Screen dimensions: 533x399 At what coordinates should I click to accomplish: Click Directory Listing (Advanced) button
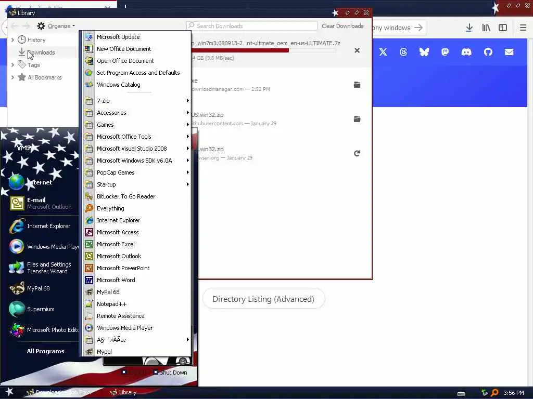click(263, 299)
